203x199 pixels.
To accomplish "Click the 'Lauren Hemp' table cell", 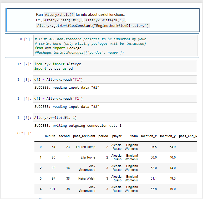I will tap(85, 147).
